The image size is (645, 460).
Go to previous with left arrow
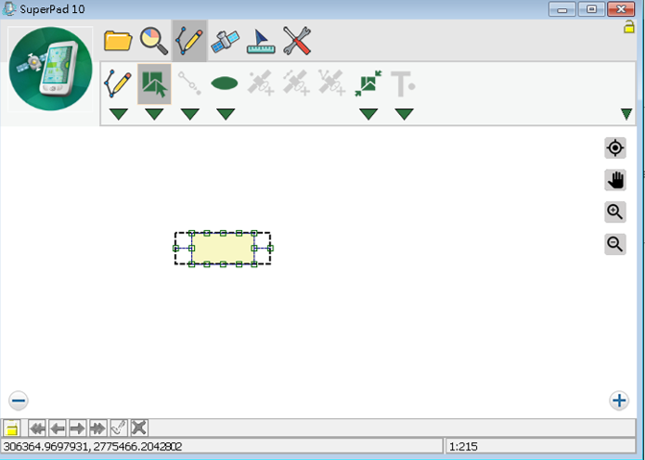coord(58,428)
